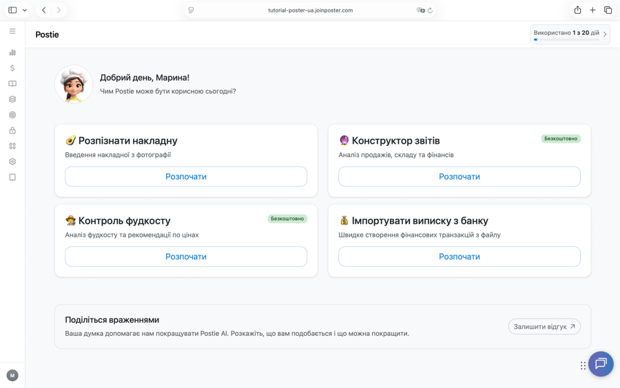Go back in browser history
This screenshot has height=388, width=620.
pos(44,10)
